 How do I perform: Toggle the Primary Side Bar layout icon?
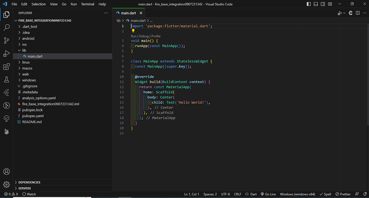click(x=309, y=4)
